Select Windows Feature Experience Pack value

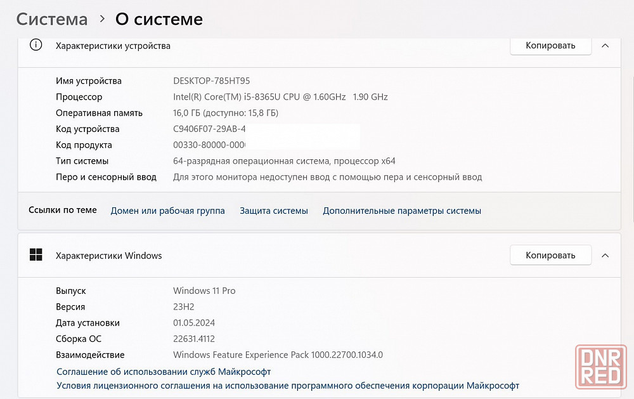coord(278,355)
